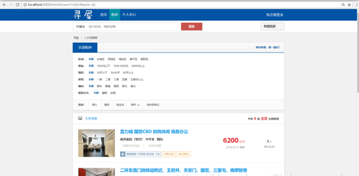Filter room type by 五室及以上
The width and height of the screenshot is (359, 176).
pos(137,79)
